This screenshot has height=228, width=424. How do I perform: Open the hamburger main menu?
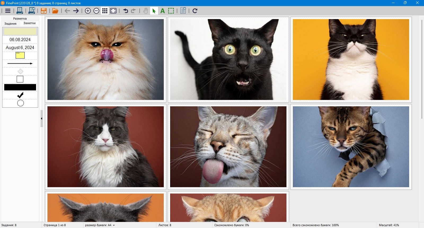[8, 11]
